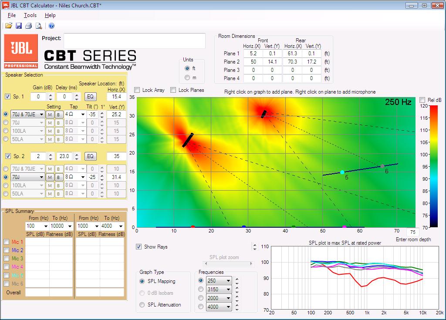Open the Tools menu

click(x=30, y=15)
